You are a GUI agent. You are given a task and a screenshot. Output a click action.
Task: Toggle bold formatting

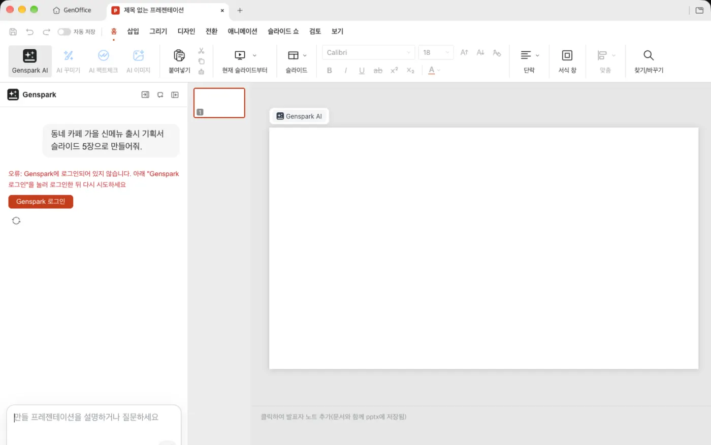click(x=330, y=71)
